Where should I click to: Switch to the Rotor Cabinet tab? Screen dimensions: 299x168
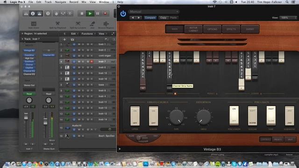[193, 29]
